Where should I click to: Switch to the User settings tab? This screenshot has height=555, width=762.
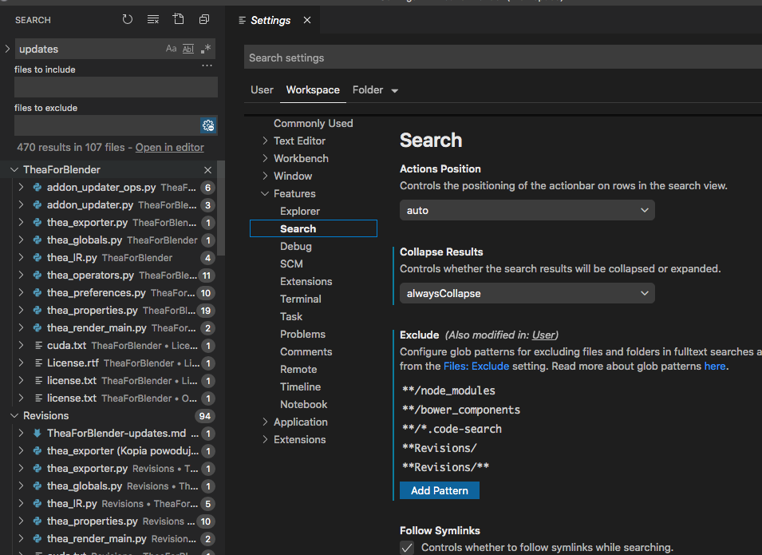coord(262,90)
